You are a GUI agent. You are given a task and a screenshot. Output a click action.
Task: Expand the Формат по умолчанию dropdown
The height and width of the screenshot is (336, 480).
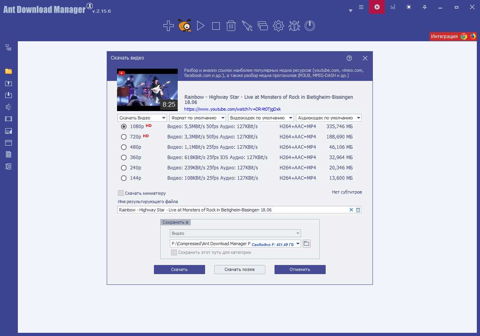point(198,118)
